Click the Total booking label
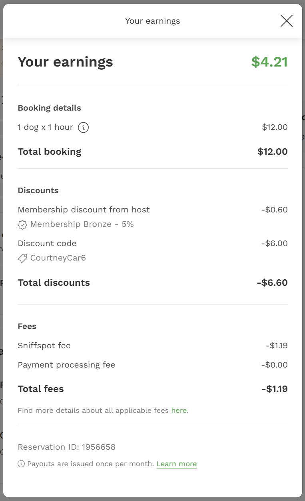Image resolution: width=305 pixels, height=501 pixels. point(50,152)
